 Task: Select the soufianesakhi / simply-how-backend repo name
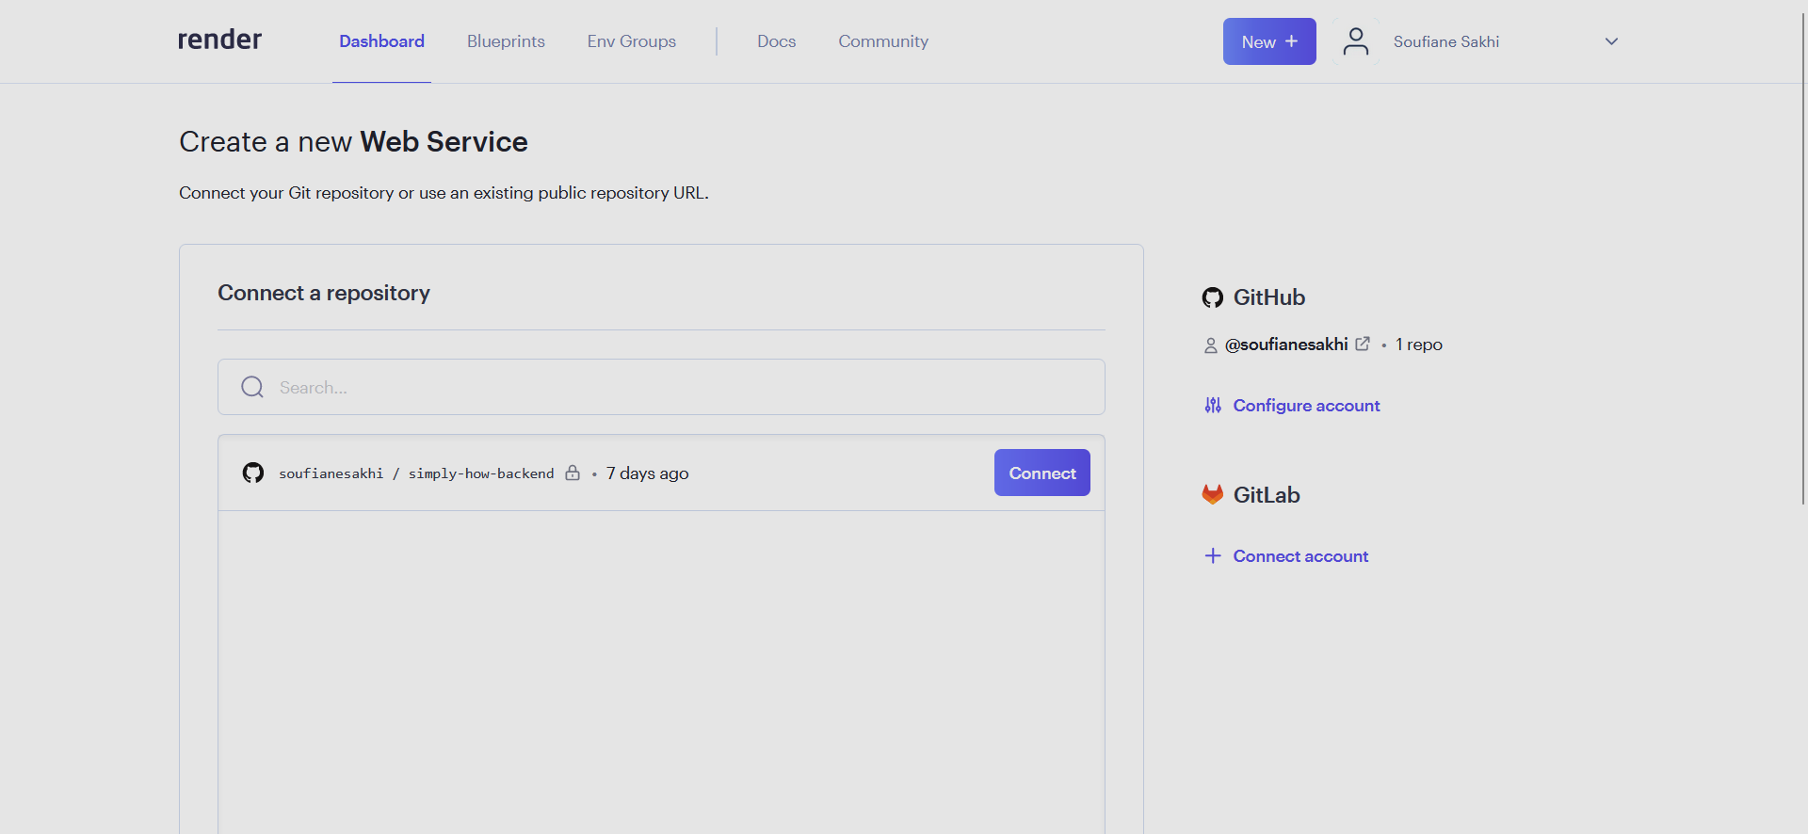tap(416, 473)
